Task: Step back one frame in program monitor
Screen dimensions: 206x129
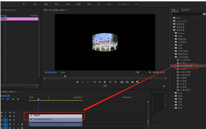Action: [x=100, y=82]
